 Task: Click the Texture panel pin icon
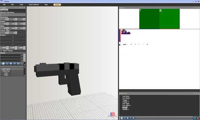click(x=196, y=8)
